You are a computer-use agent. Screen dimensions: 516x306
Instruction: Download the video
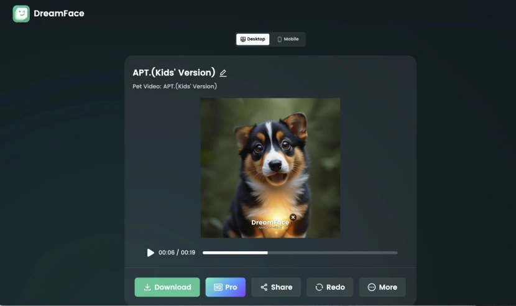pos(167,287)
